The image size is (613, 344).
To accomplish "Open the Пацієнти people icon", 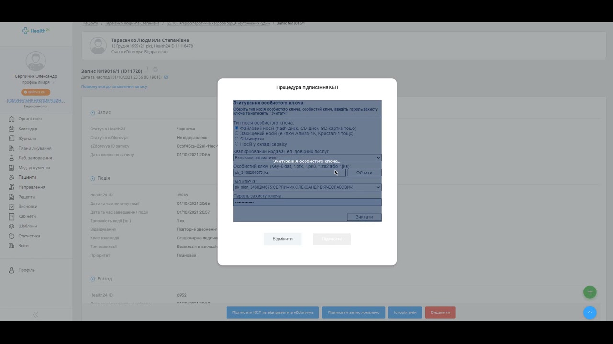I will [x=11, y=177].
